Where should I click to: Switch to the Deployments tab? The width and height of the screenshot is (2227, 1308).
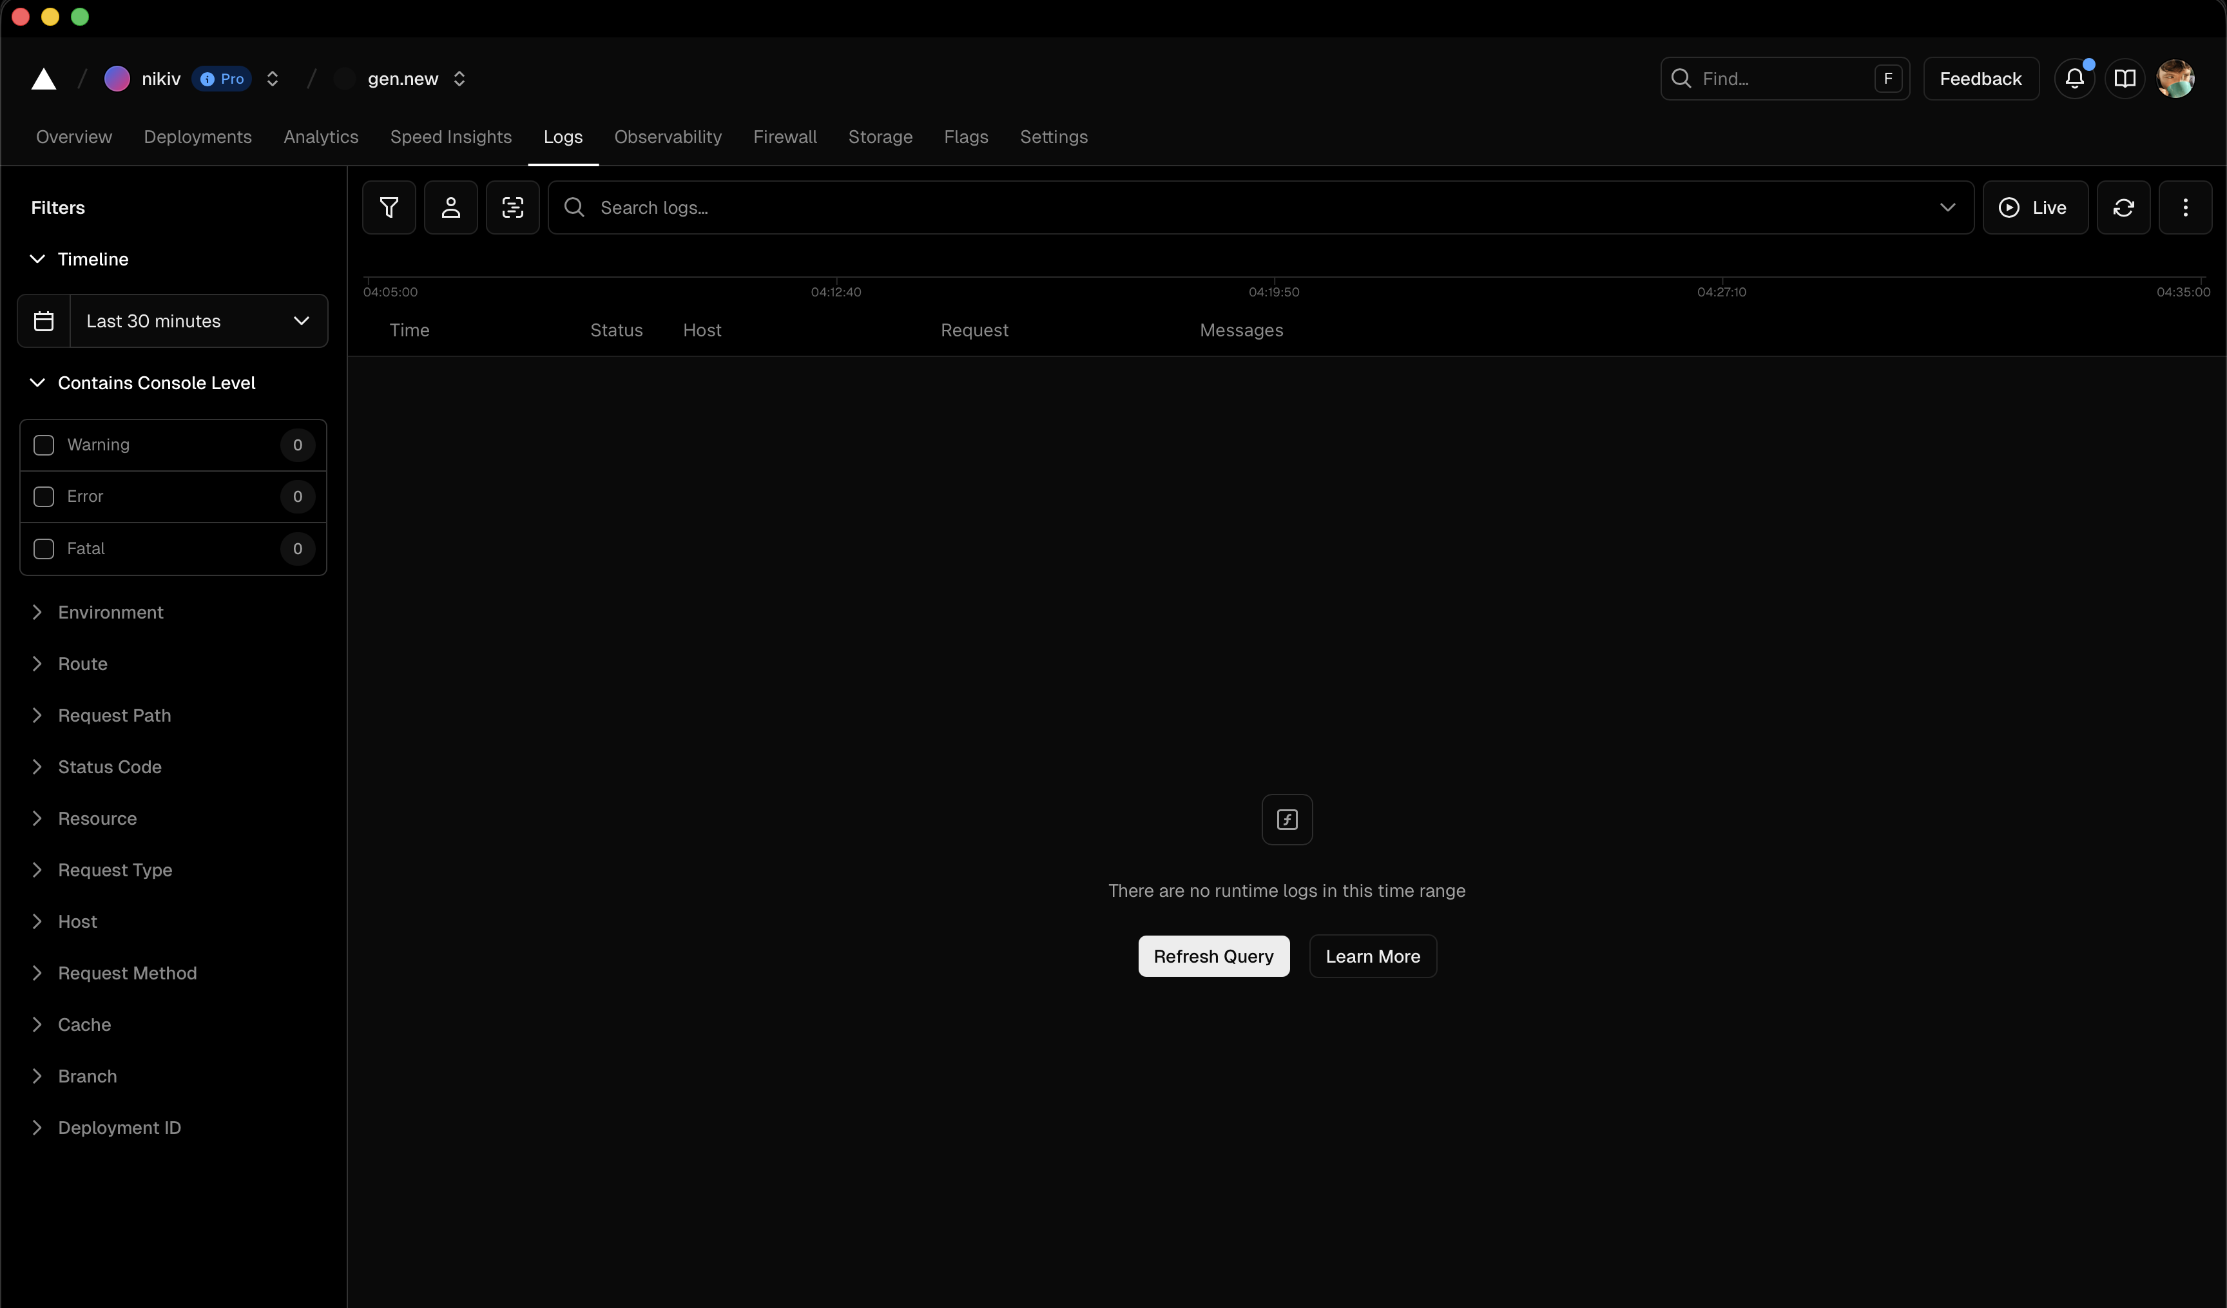(198, 137)
